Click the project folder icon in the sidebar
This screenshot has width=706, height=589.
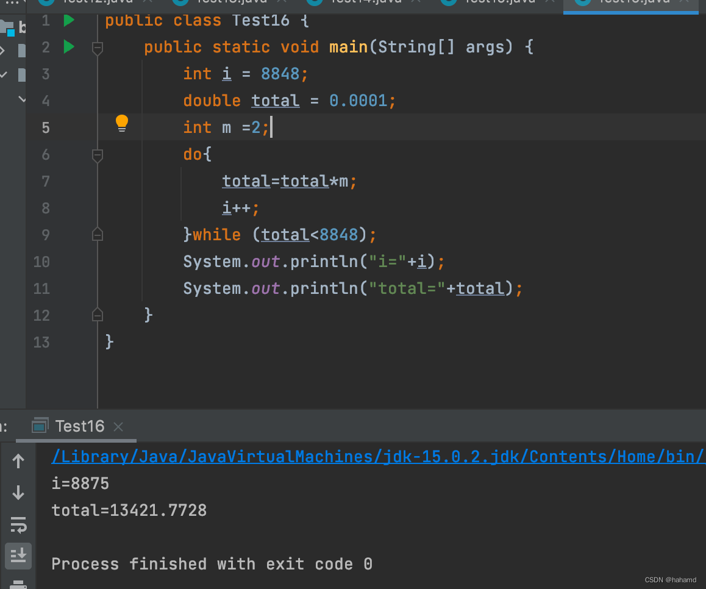point(7,28)
